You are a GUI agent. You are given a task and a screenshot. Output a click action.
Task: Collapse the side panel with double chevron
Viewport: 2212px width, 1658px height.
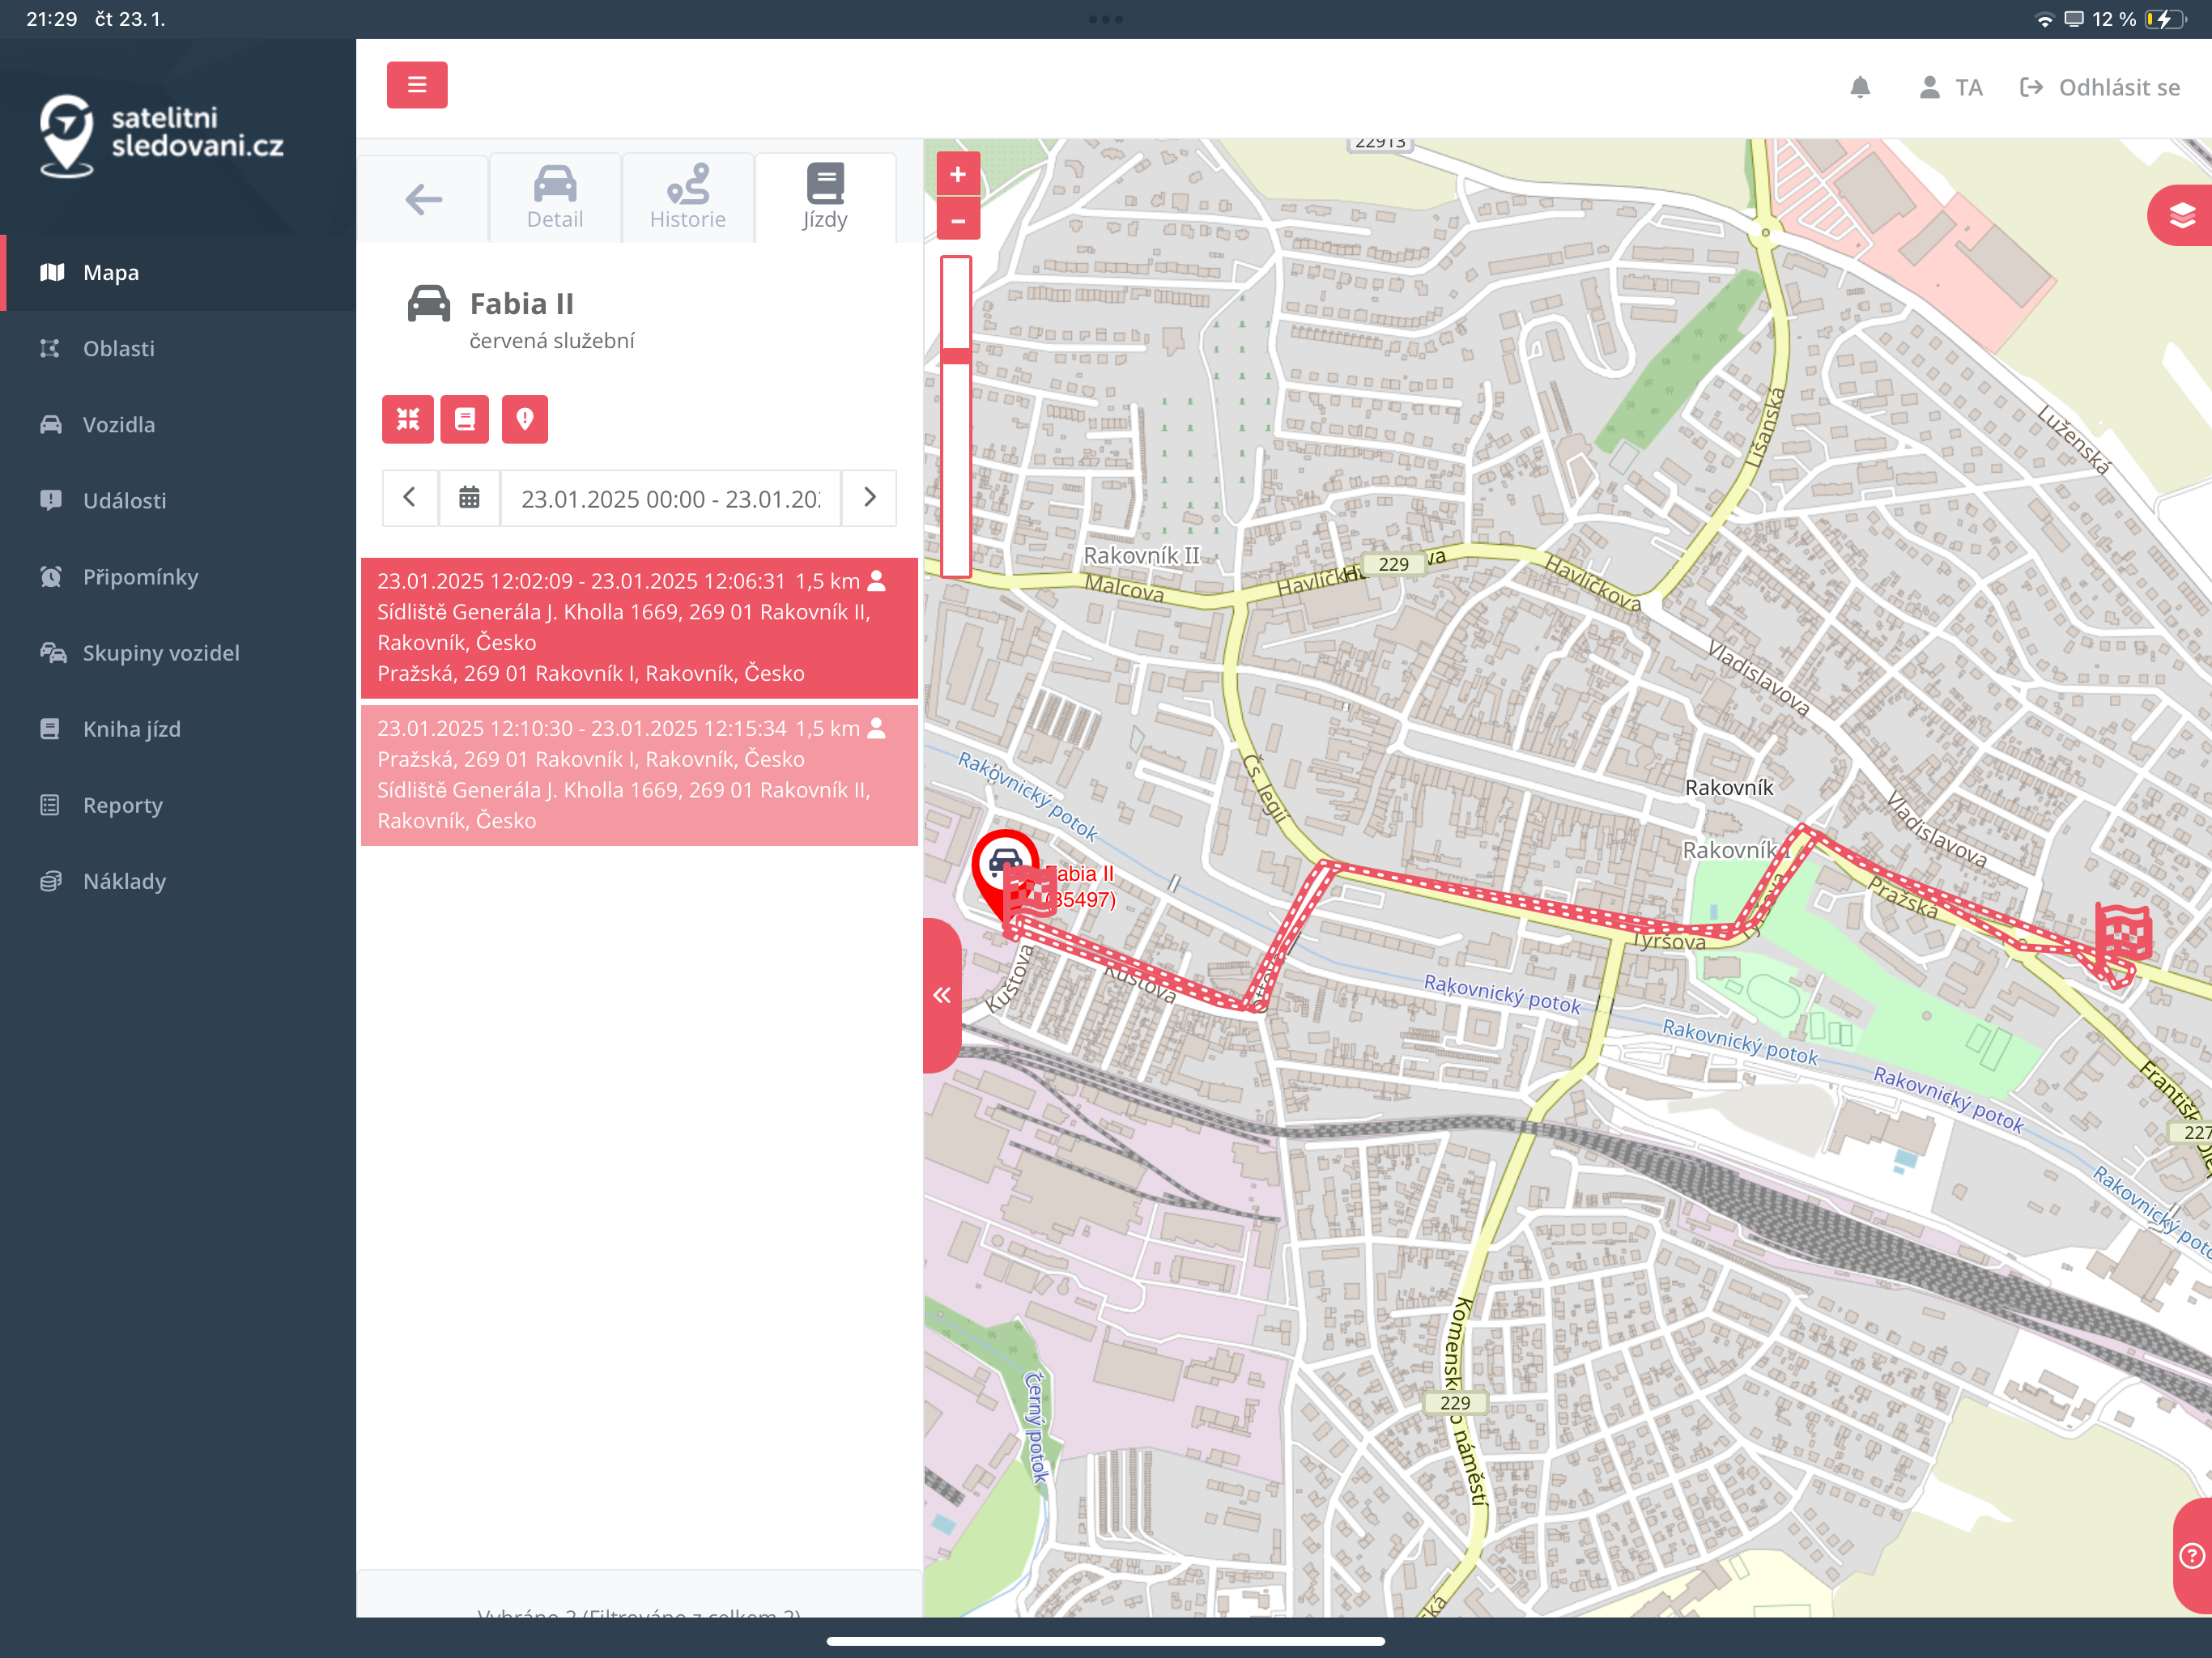[942, 995]
